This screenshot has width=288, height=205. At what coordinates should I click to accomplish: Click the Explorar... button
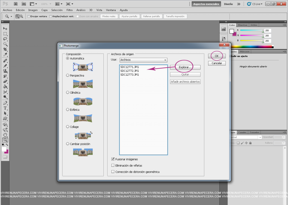(185, 67)
